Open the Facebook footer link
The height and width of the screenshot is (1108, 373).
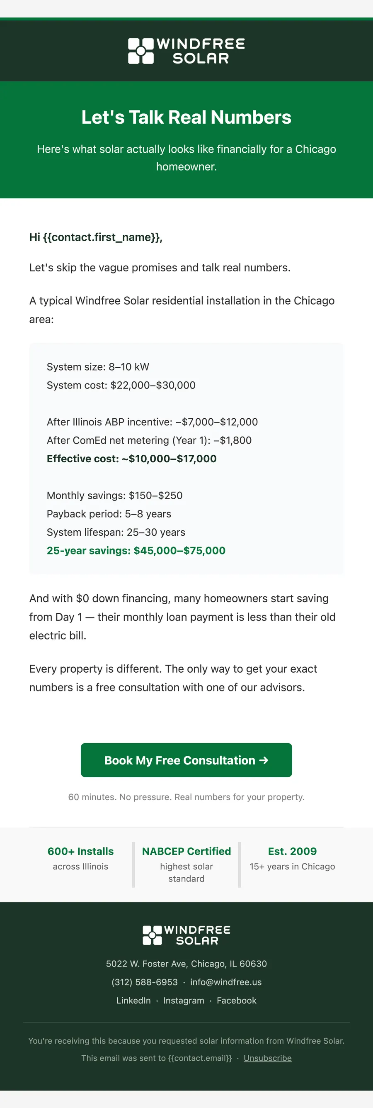(x=236, y=1001)
